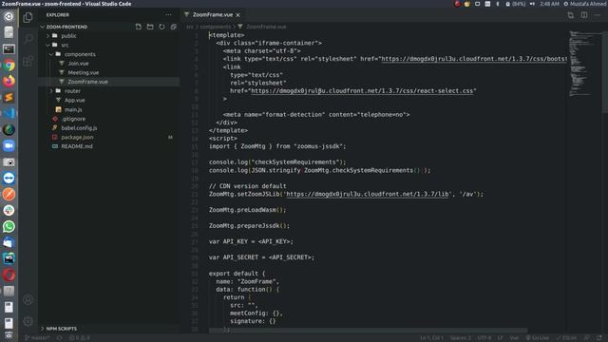Click the Ubuntu dash button
Image resolution: width=608 pixels, height=342 pixels.
tap(9, 17)
